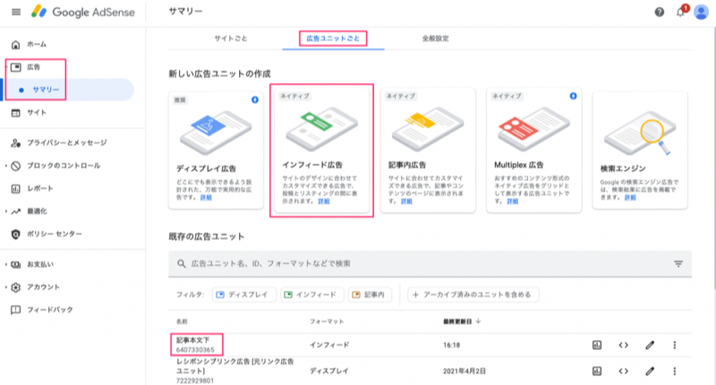Create a ディスプレイ広告 unit card

(216, 150)
